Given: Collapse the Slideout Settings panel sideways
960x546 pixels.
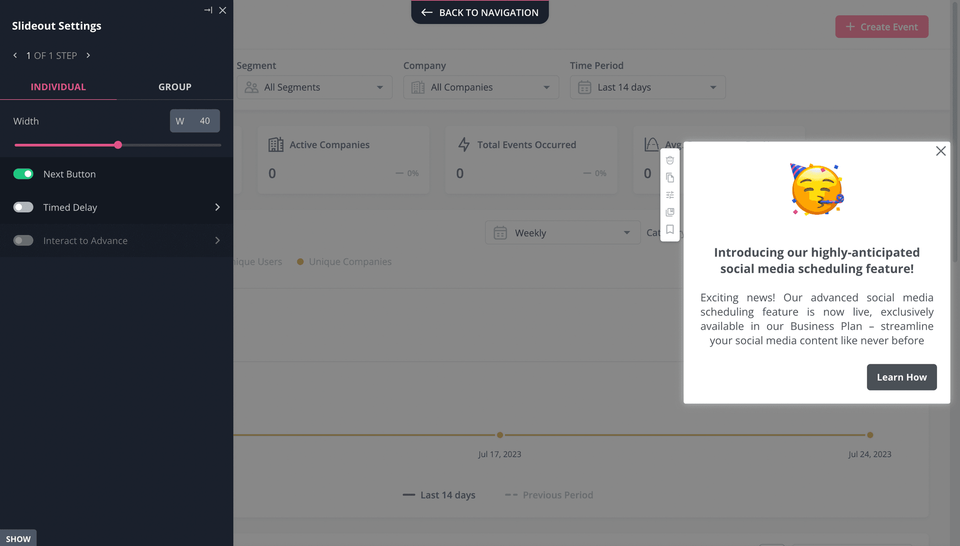Looking at the screenshot, I should (208, 10).
